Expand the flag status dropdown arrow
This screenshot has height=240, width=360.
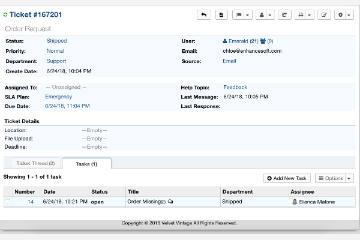point(247,15)
